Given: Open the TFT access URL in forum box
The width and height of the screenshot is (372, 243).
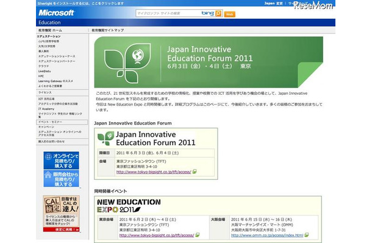Looking at the screenshot, I should pyautogui.click(x=154, y=172).
